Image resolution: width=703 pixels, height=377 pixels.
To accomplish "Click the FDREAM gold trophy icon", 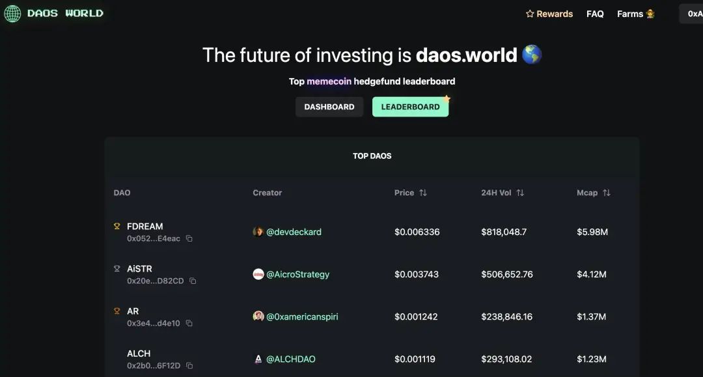I will 117,227.
